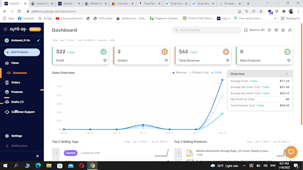Click the New Products box icon
Viewport: 303px width, 170px height.
(x=287, y=52)
